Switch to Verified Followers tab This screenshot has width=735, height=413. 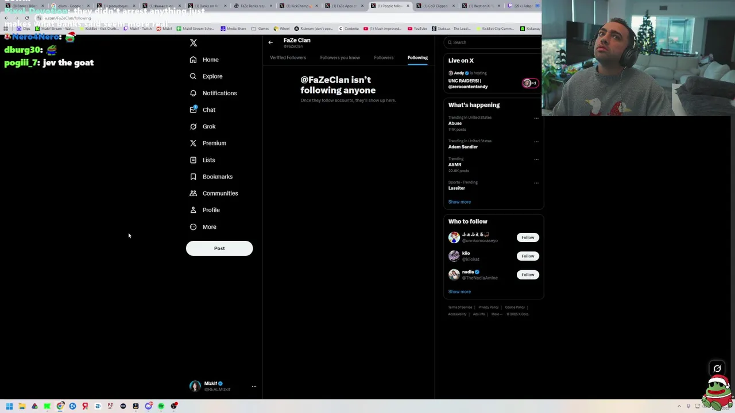(288, 57)
